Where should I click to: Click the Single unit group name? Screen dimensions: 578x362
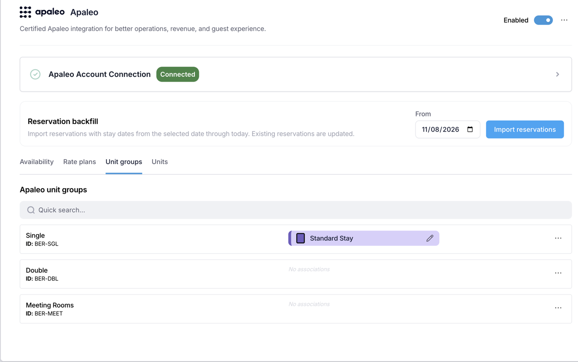[x=35, y=236]
